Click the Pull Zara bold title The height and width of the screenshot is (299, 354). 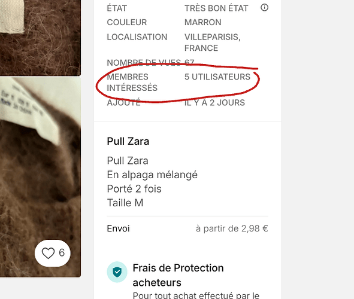pyautogui.click(x=128, y=141)
